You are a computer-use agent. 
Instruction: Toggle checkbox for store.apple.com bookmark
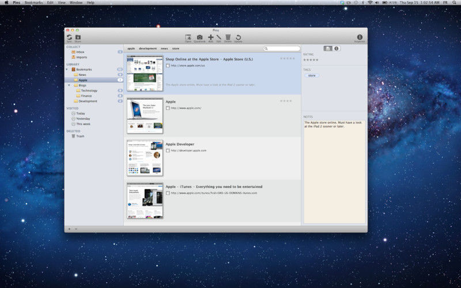tap(168, 66)
